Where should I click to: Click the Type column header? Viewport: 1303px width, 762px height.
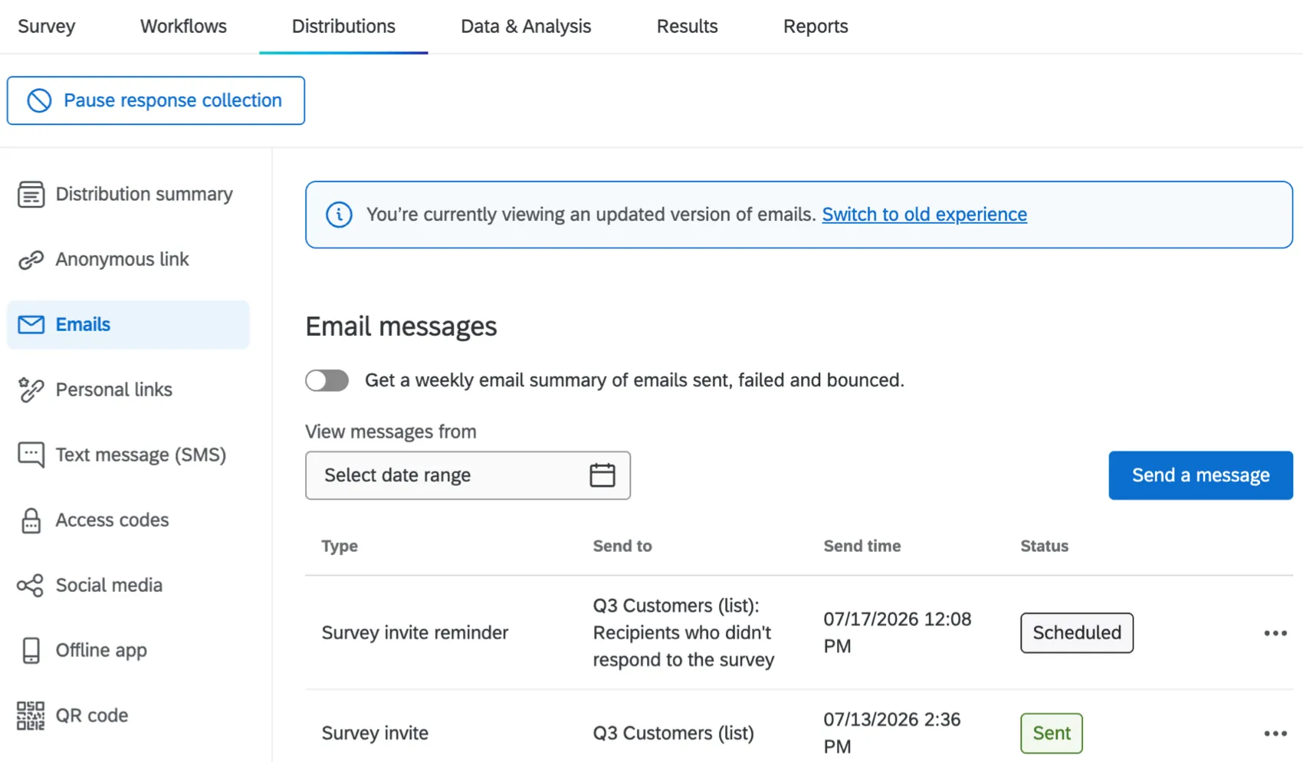point(340,547)
